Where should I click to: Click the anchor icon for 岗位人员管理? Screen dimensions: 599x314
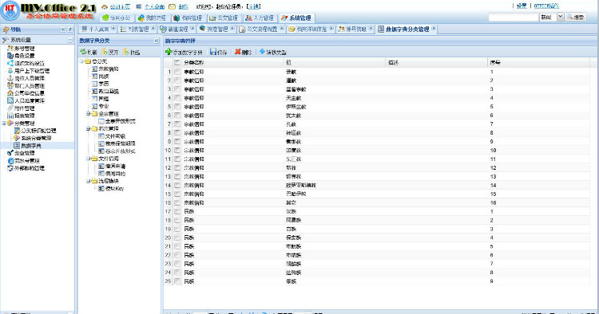(10, 78)
